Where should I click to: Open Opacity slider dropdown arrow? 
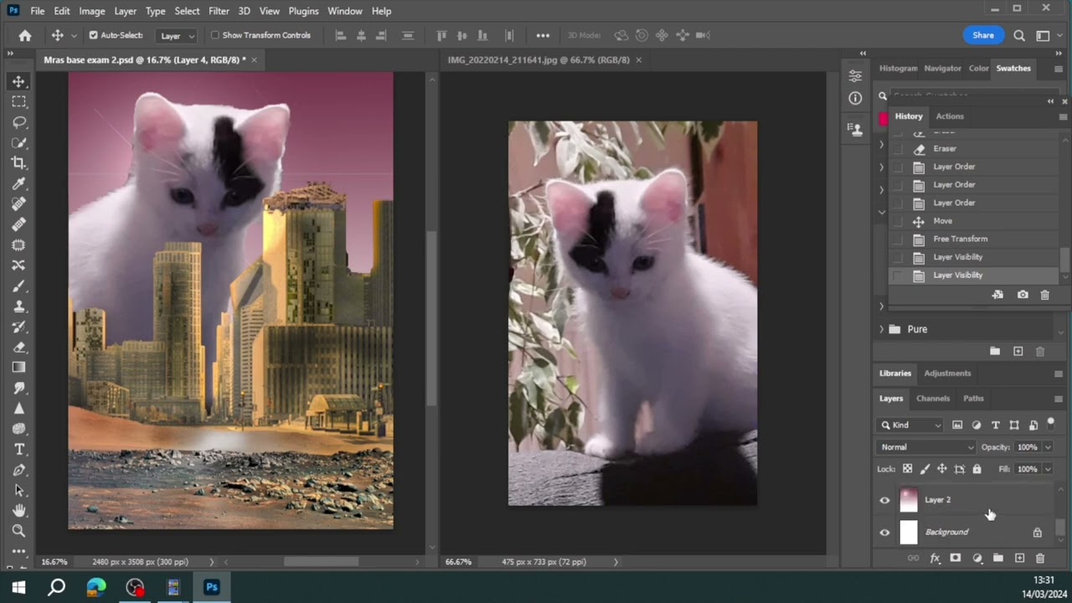pyautogui.click(x=1047, y=447)
